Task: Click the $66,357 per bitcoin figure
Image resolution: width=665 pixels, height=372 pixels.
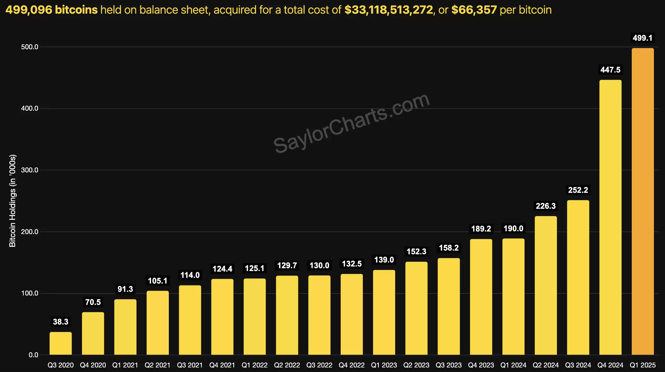Action: (474, 10)
